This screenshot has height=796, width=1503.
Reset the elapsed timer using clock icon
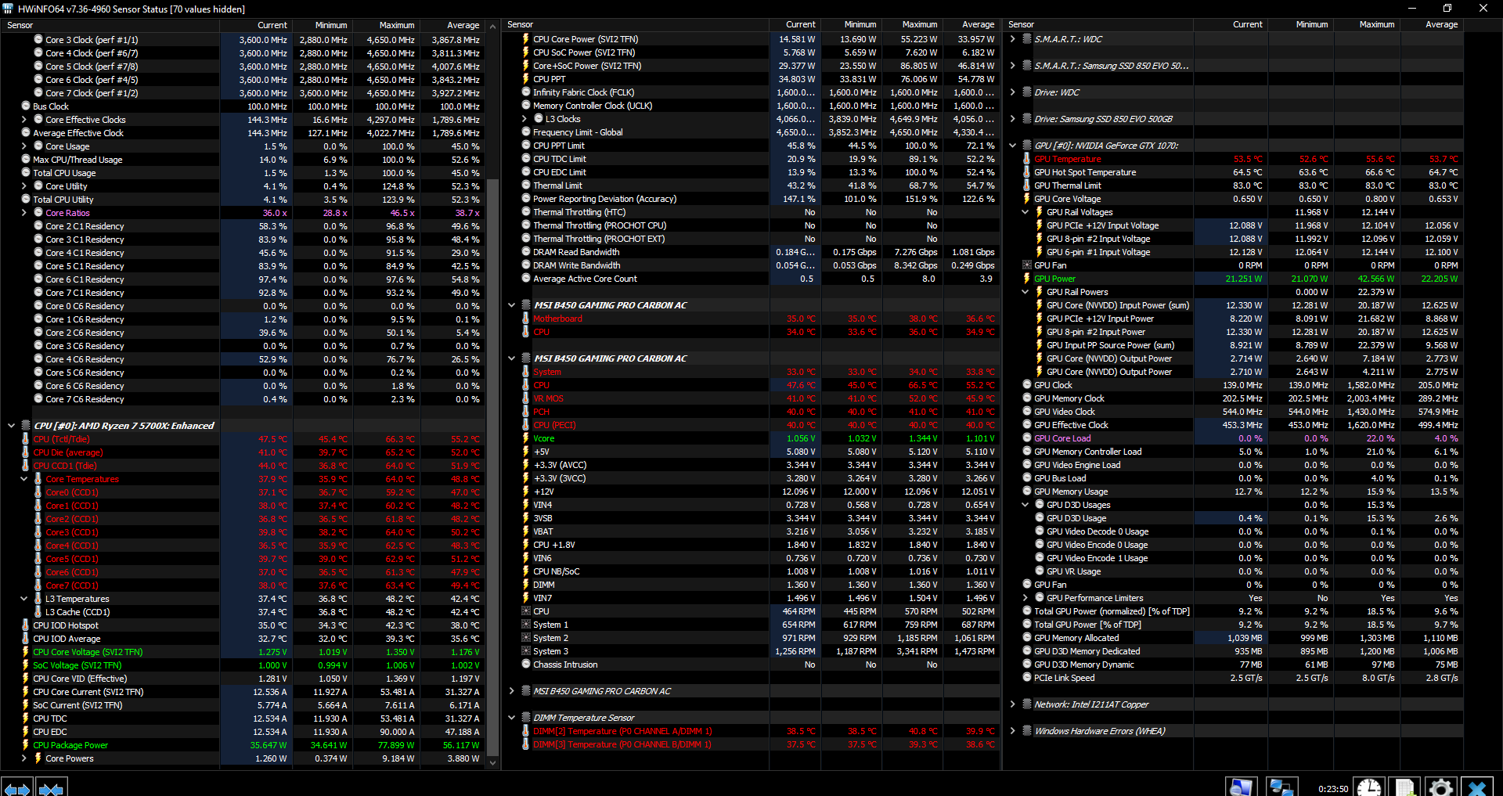tap(1369, 787)
